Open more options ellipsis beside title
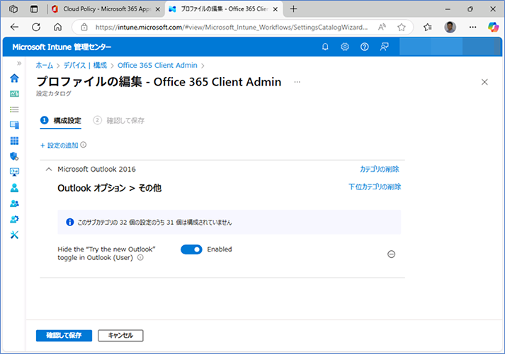This screenshot has width=505, height=354. tap(297, 82)
